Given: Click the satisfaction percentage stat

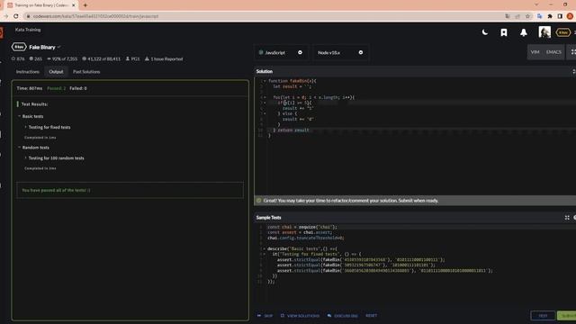Looking at the screenshot, I should point(62,58).
